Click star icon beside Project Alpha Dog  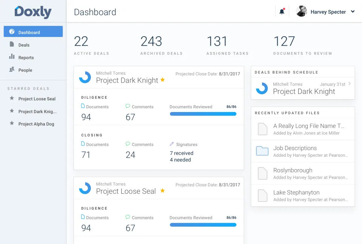click(12, 123)
